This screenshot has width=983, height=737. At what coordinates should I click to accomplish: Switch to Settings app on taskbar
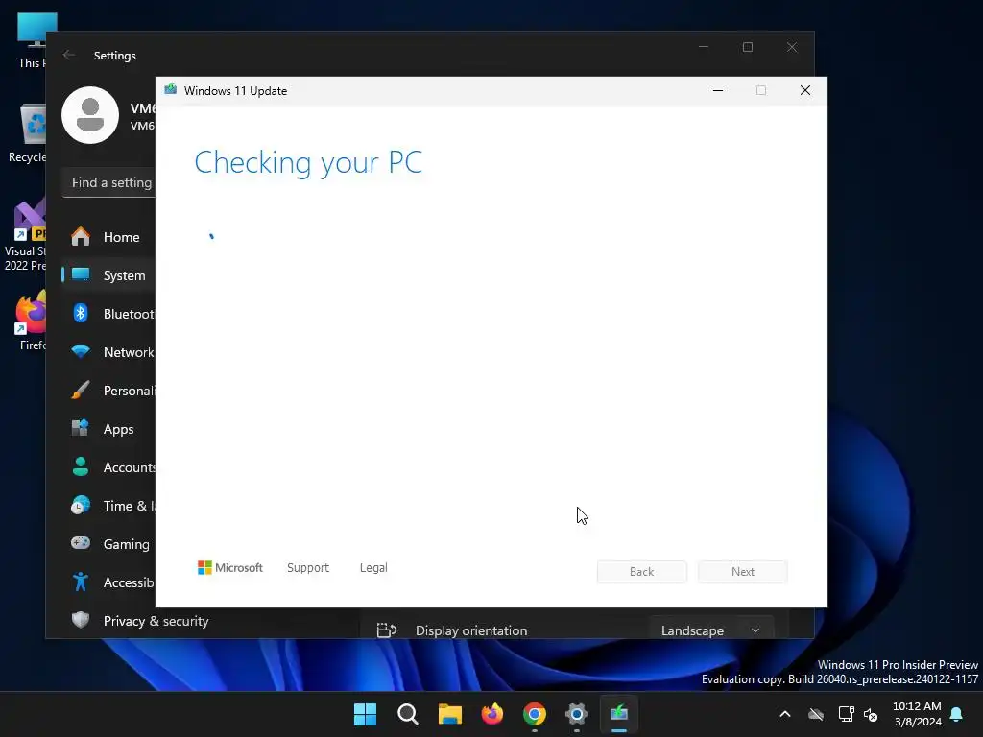click(577, 714)
